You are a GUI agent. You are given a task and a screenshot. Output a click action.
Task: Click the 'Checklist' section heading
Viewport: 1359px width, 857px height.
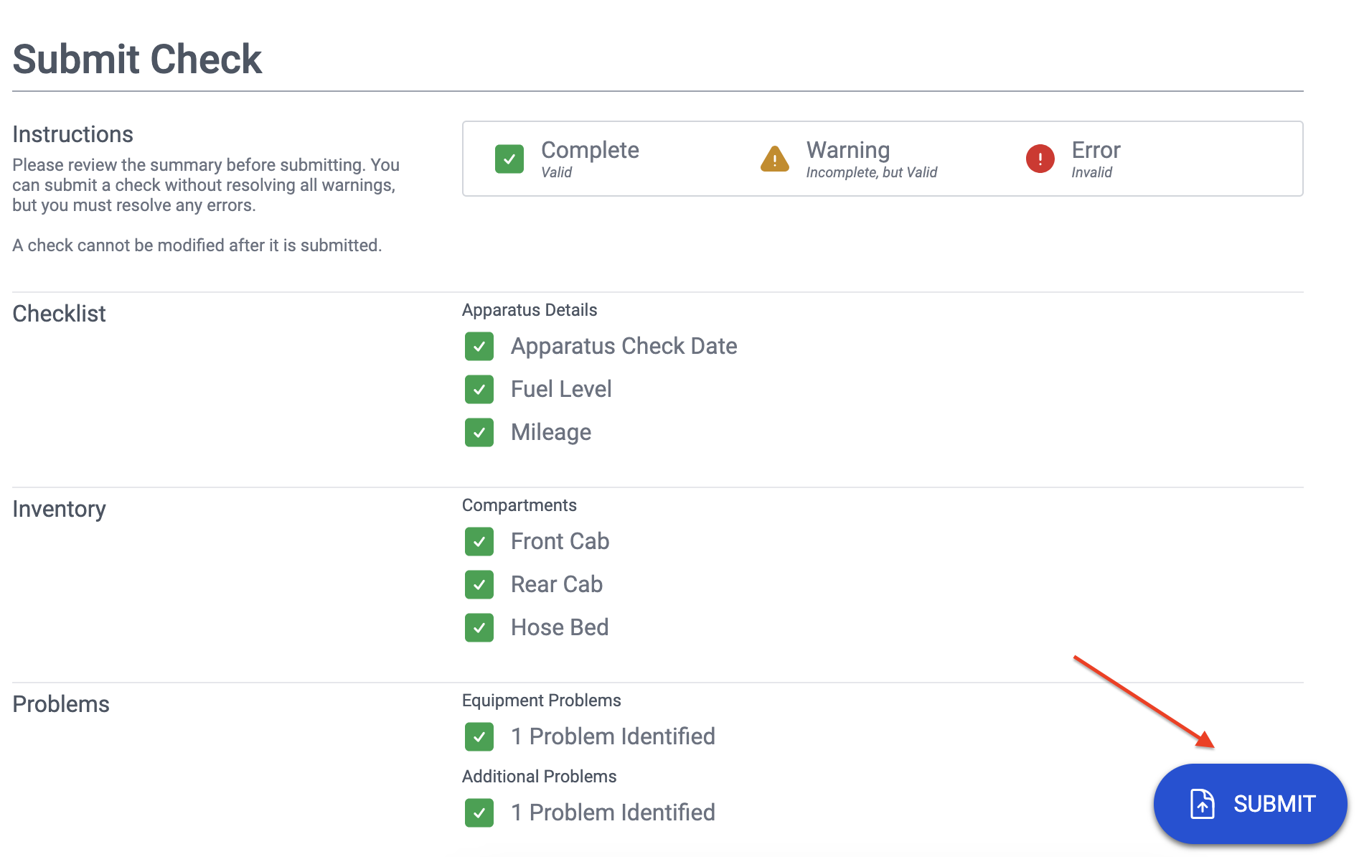(x=59, y=314)
